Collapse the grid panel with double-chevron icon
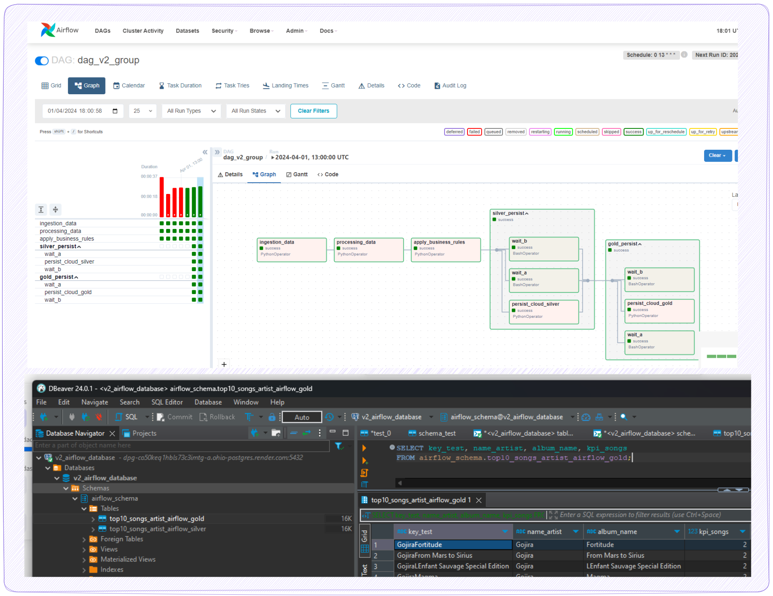Image resolution: width=773 pixels, height=596 pixels. [205, 152]
